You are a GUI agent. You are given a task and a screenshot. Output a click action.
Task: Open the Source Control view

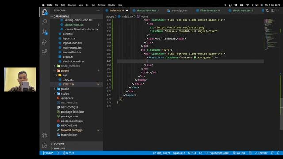click(x=45, y=32)
